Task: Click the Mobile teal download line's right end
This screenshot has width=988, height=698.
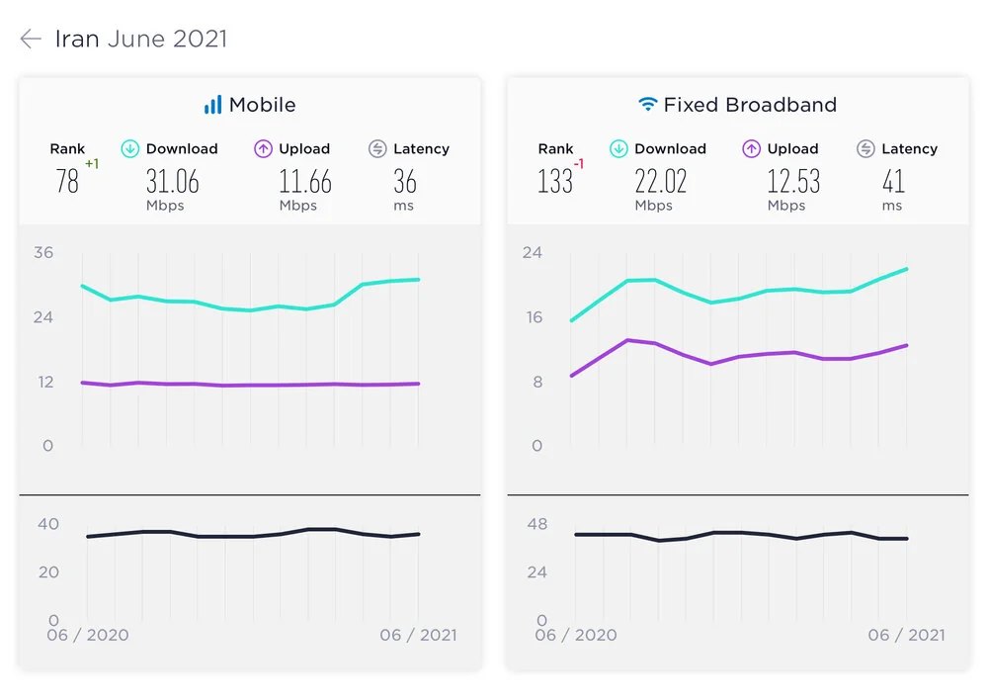Action: [x=419, y=280]
